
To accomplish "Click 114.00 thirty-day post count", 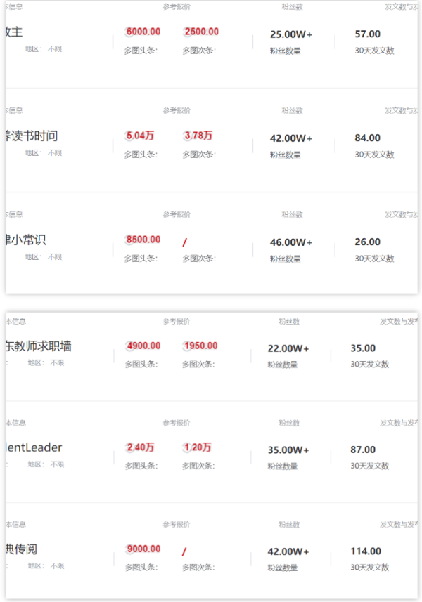I will [x=366, y=551].
